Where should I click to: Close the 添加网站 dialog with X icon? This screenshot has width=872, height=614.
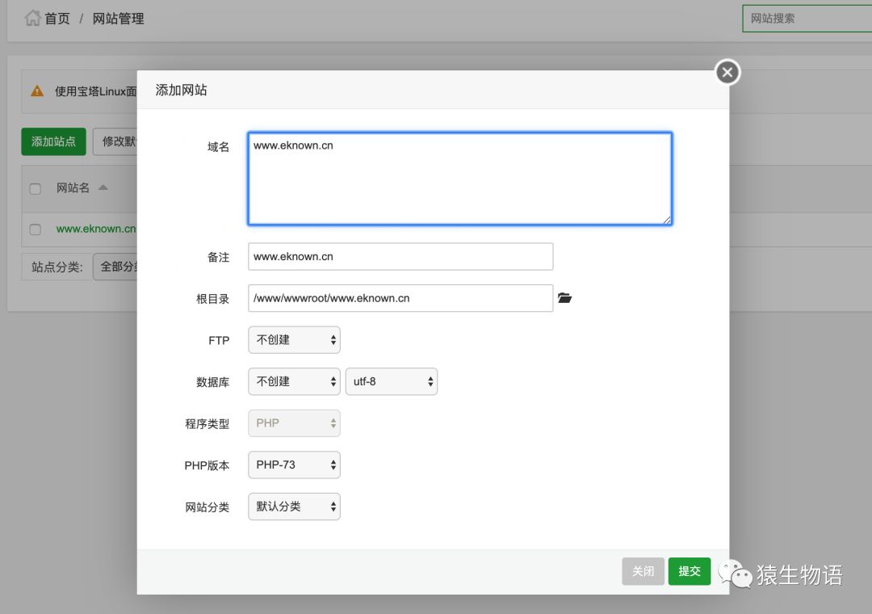[x=727, y=72]
